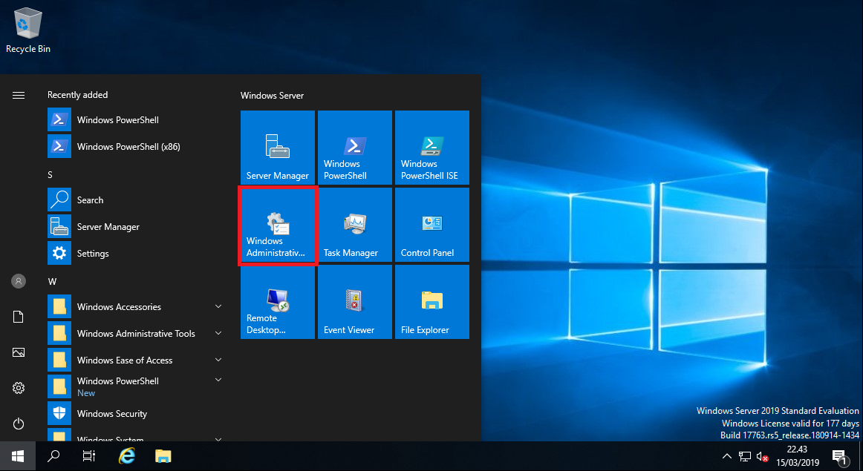Image resolution: width=863 pixels, height=471 pixels.
Task: Open Settings from the Start menu sidebar
Action: tap(19, 388)
